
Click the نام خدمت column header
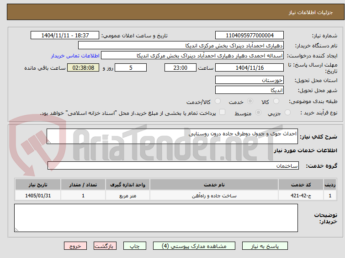[214, 185]
